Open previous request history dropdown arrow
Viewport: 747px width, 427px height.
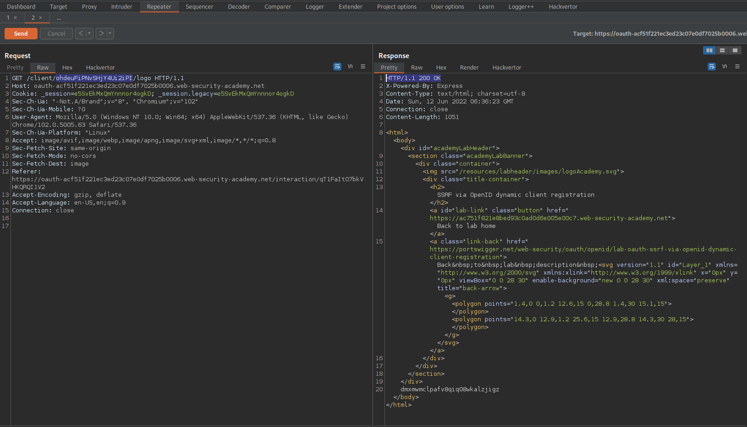89,33
